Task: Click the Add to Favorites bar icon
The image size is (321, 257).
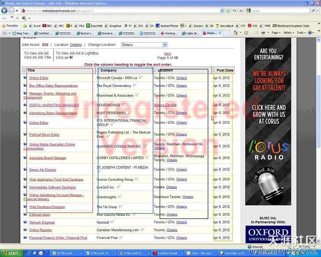Action: (x=25, y=26)
